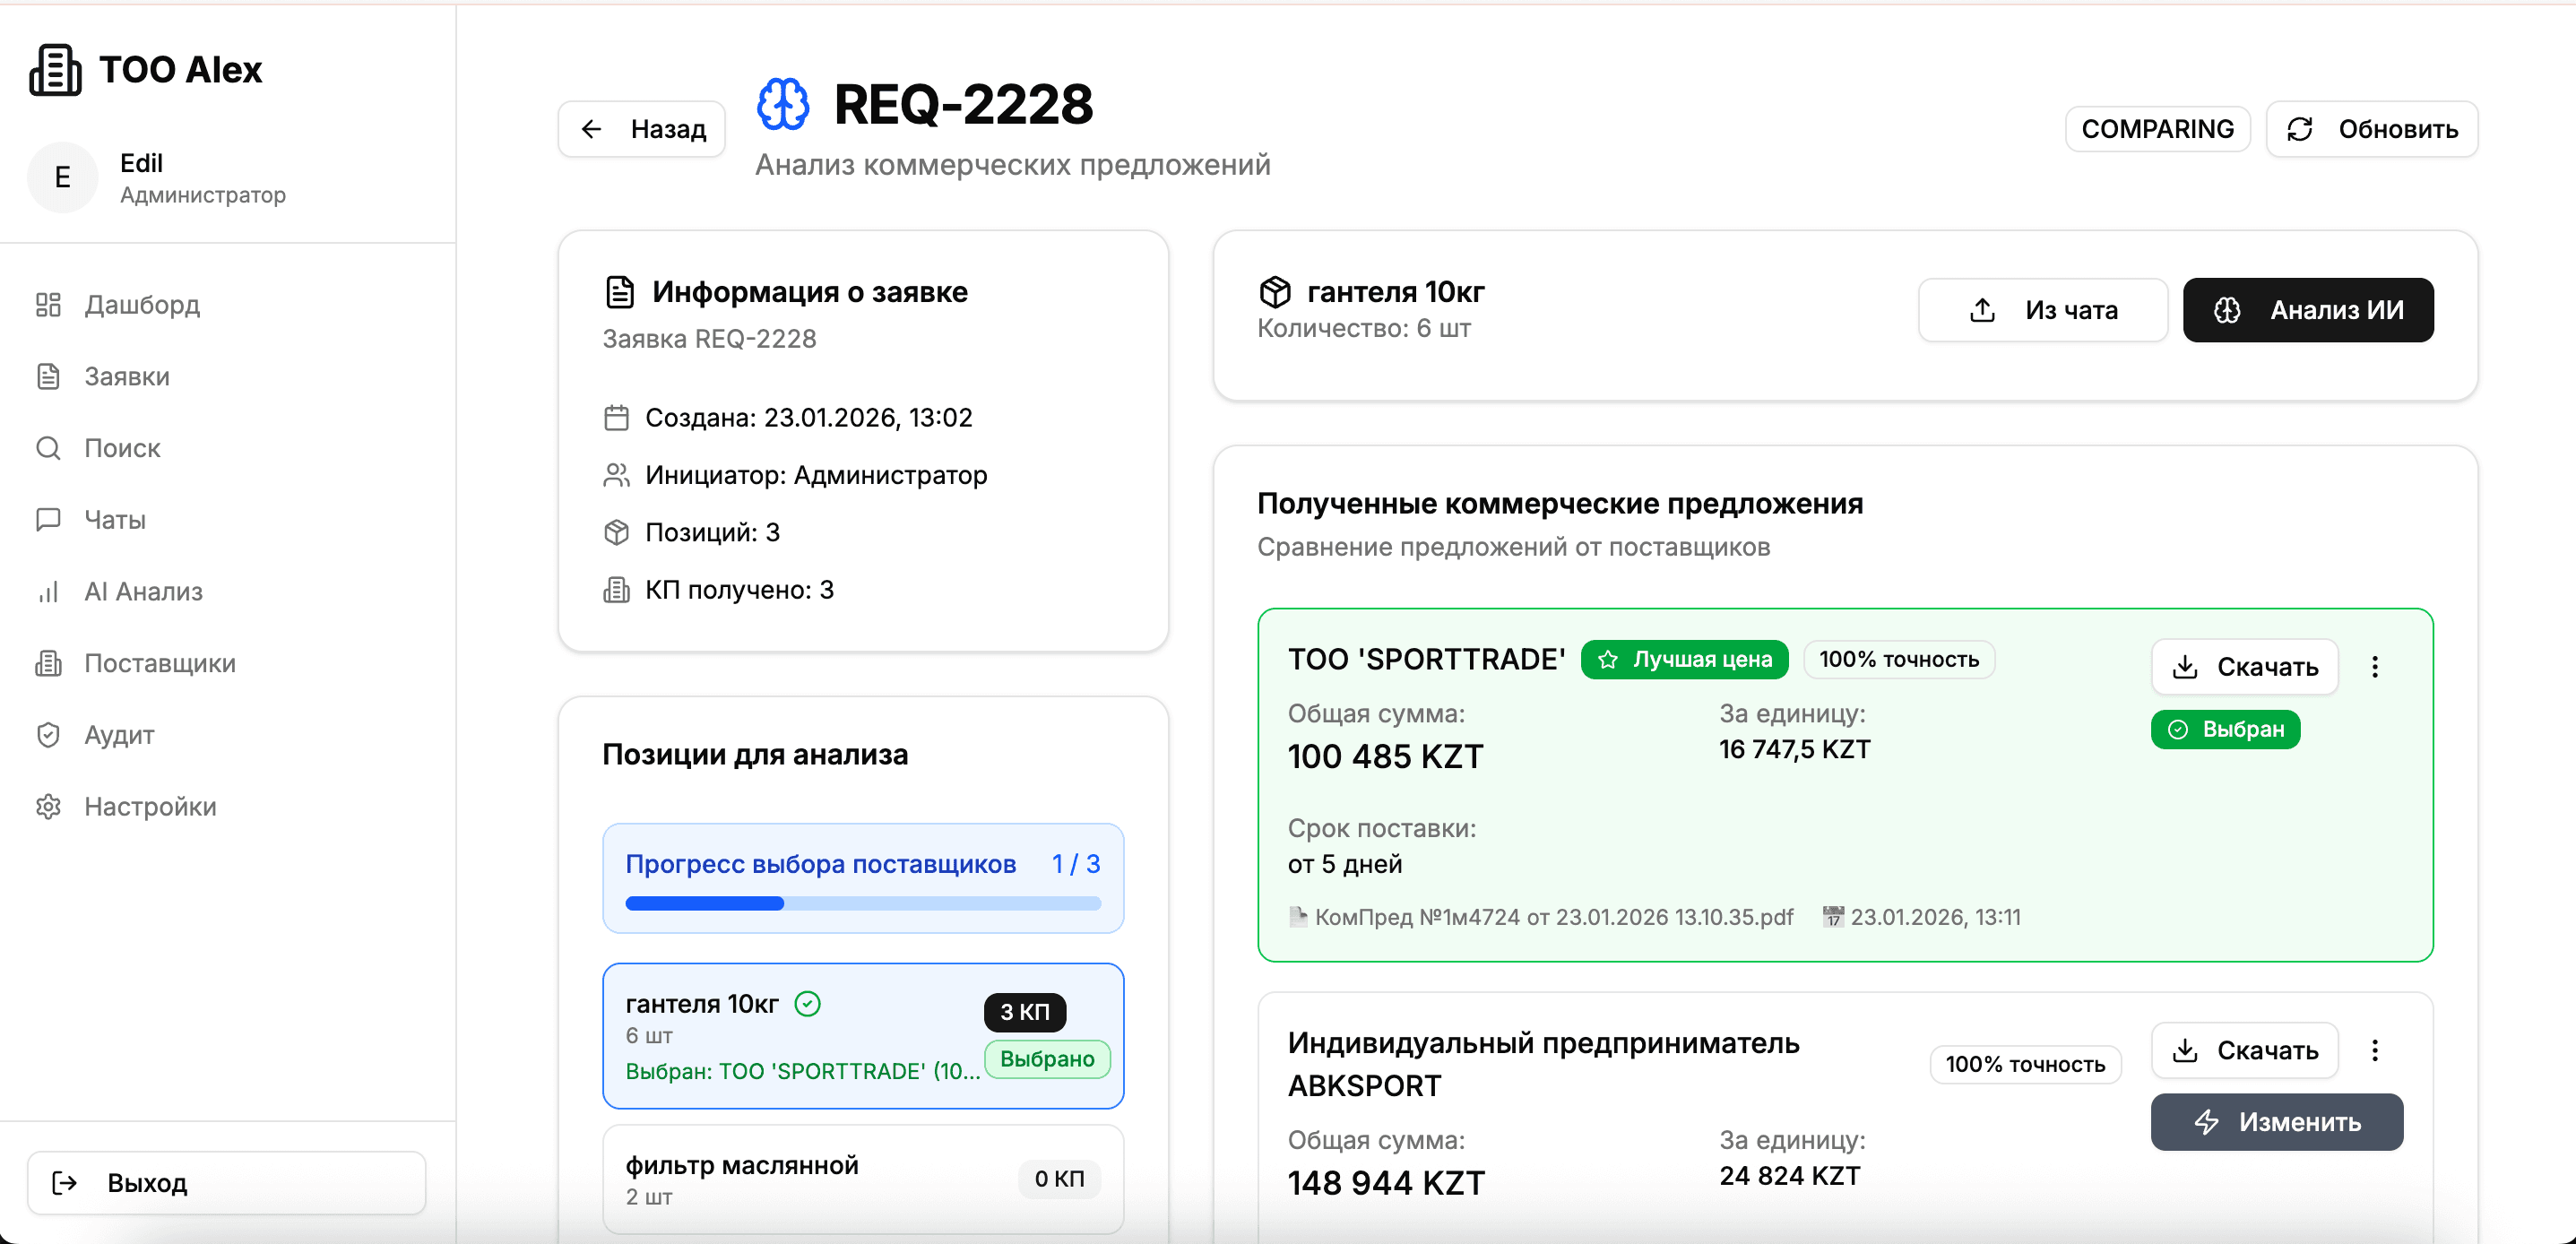Click supplier selection progress bar
This screenshot has height=1244, width=2576.
(x=862, y=904)
